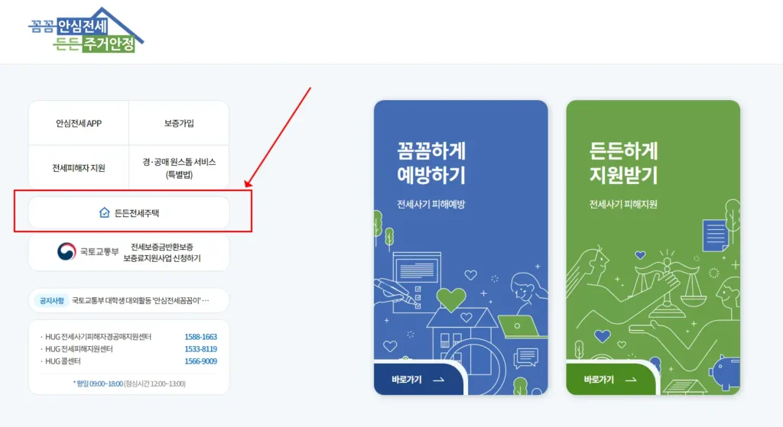
Task: Select the 전세피해자 지원 tile
Action: tap(79, 167)
